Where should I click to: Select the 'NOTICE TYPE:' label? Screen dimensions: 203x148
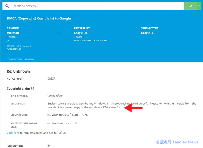14,79
